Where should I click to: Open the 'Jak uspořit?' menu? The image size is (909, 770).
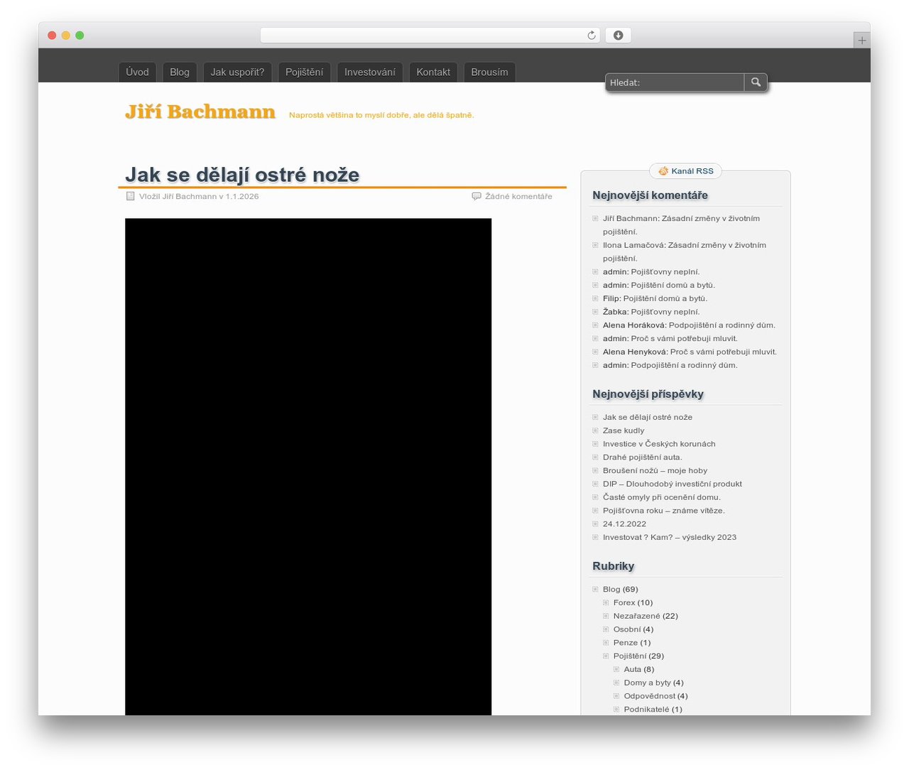(237, 72)
